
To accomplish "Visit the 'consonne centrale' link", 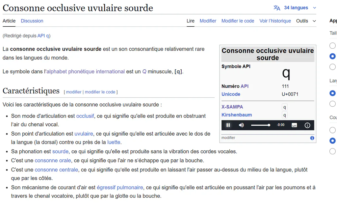I will tap(56, 169).
